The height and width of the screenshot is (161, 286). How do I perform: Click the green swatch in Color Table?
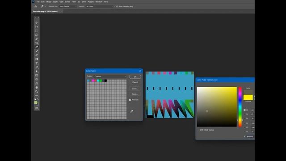[101, 80]
